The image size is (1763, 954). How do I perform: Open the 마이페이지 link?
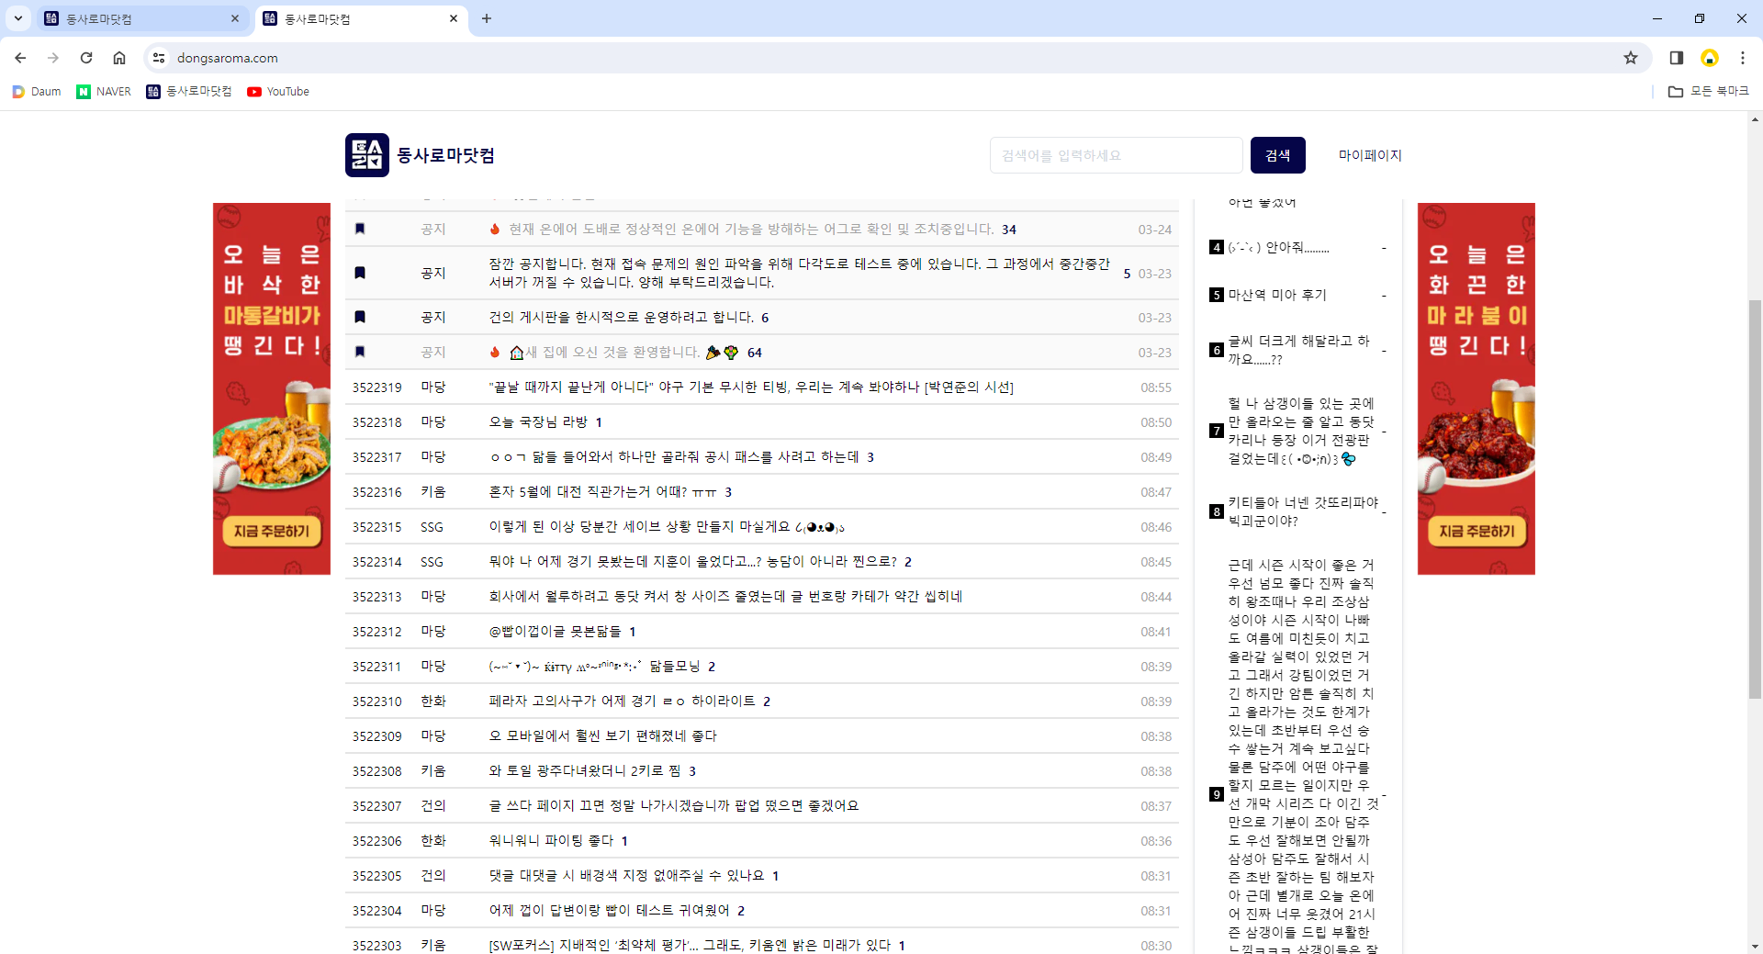[x=1369, y=155]
